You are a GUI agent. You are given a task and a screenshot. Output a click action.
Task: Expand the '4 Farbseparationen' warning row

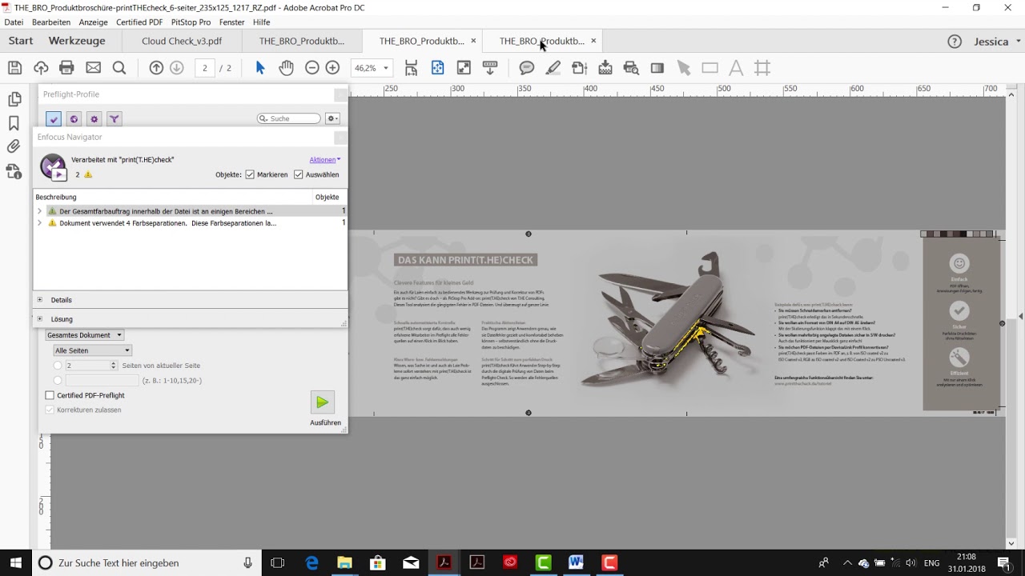(39, 223)
